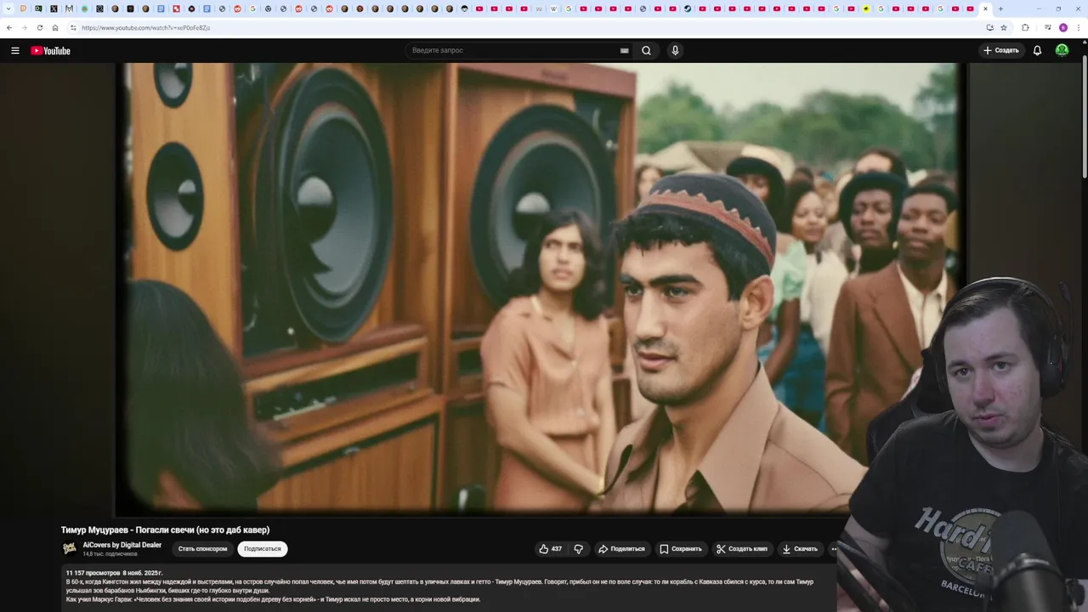
Task: Click the search magnifier button
Action: [x=646, y=50]
